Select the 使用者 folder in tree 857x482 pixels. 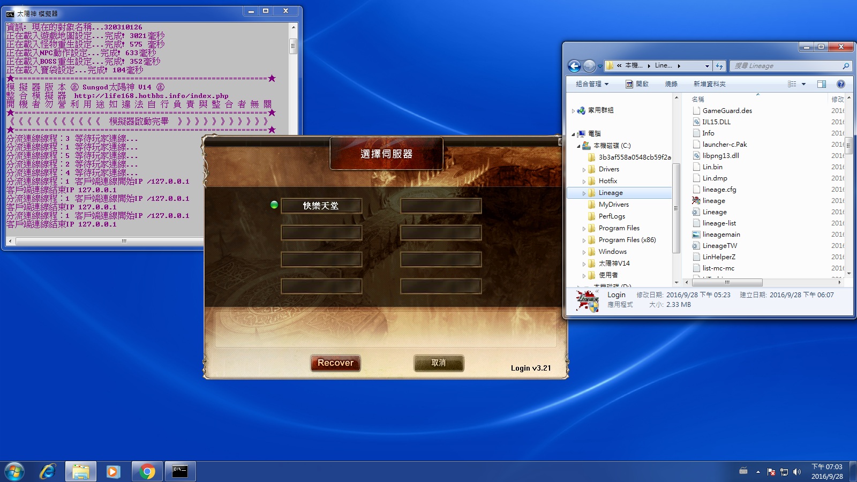coord(608,275)
